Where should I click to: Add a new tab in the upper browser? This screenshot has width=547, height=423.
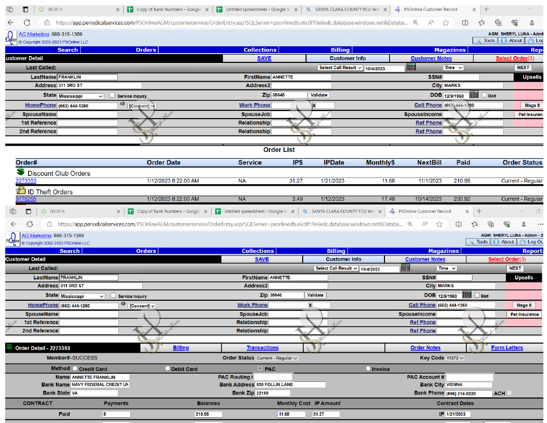tap(486, 9)
